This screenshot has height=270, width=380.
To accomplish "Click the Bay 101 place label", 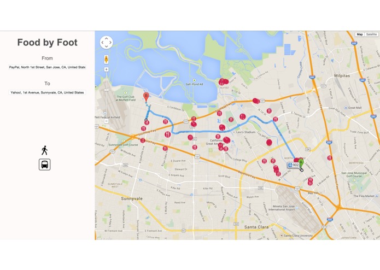I will tap(313, 193).
